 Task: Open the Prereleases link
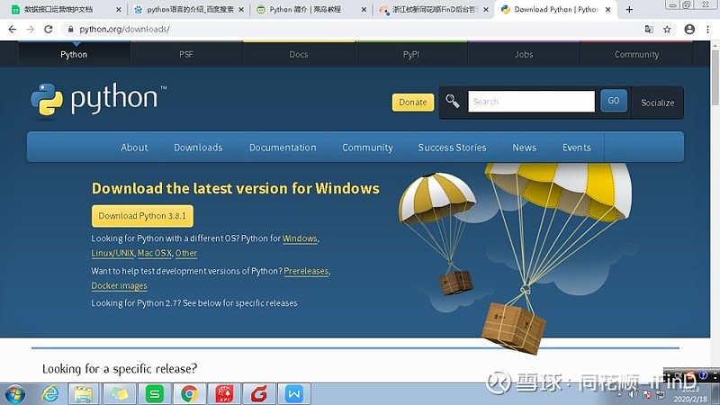coord(306,271)
